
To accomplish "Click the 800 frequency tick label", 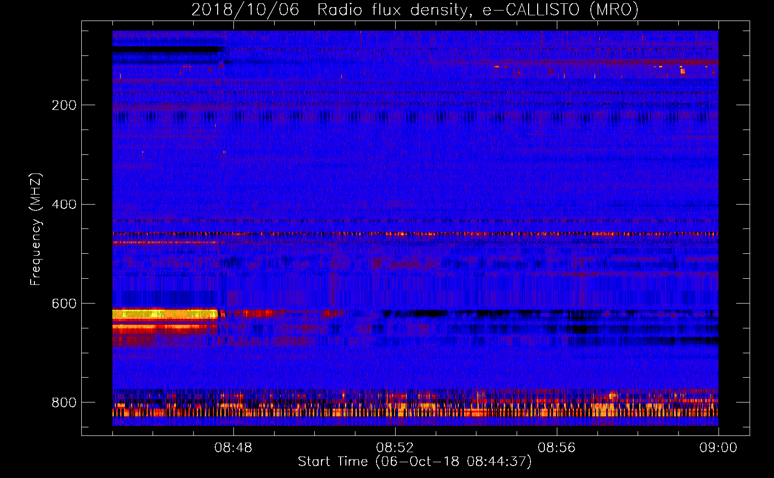I will tap(64, 402).
